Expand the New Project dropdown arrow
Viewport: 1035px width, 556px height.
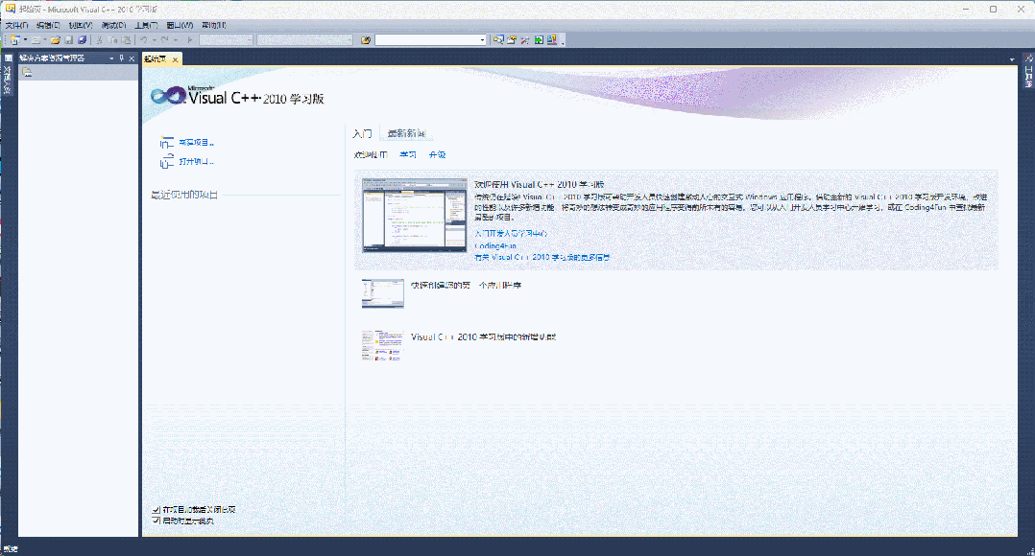[x=25, y=40]
